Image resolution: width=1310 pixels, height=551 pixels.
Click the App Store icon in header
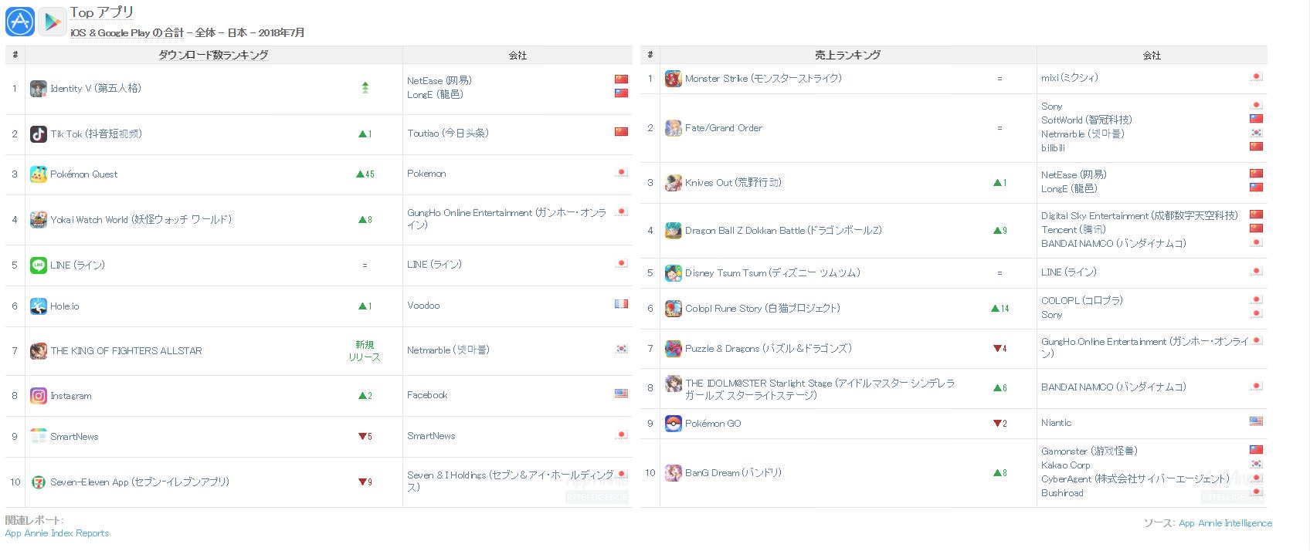point(20,22)
